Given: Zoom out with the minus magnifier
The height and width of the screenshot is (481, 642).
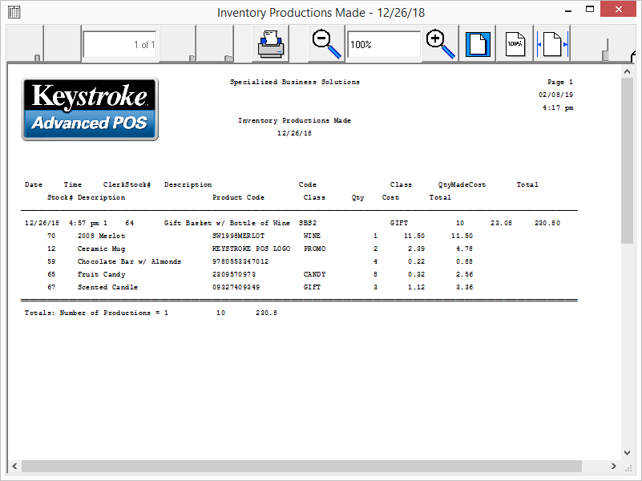Looking at the screenshot, I should pyautogui.click(x=326, y=43).
